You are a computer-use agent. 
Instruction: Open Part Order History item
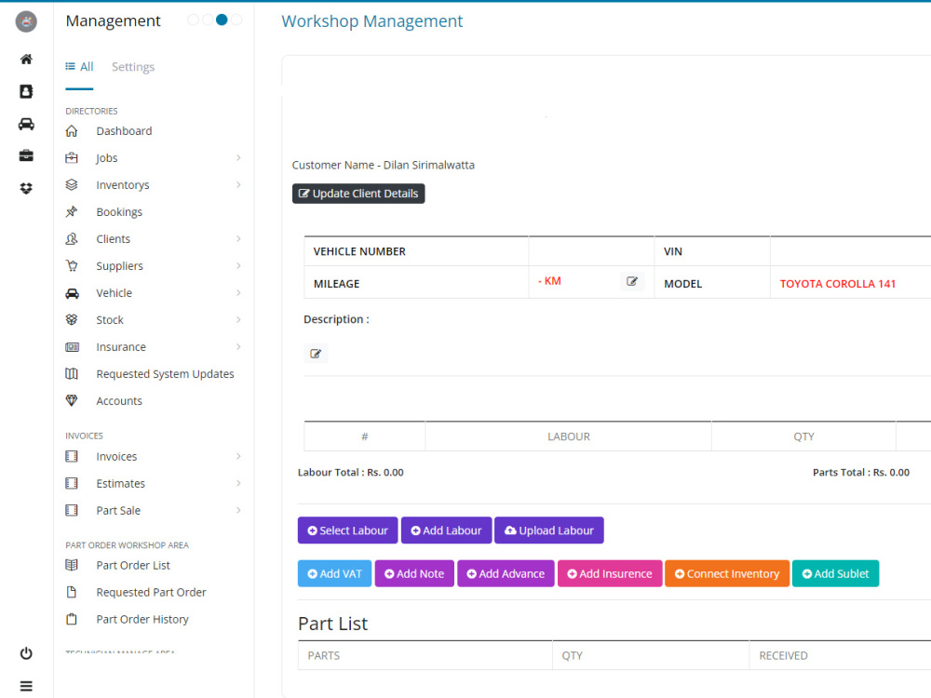142,619
